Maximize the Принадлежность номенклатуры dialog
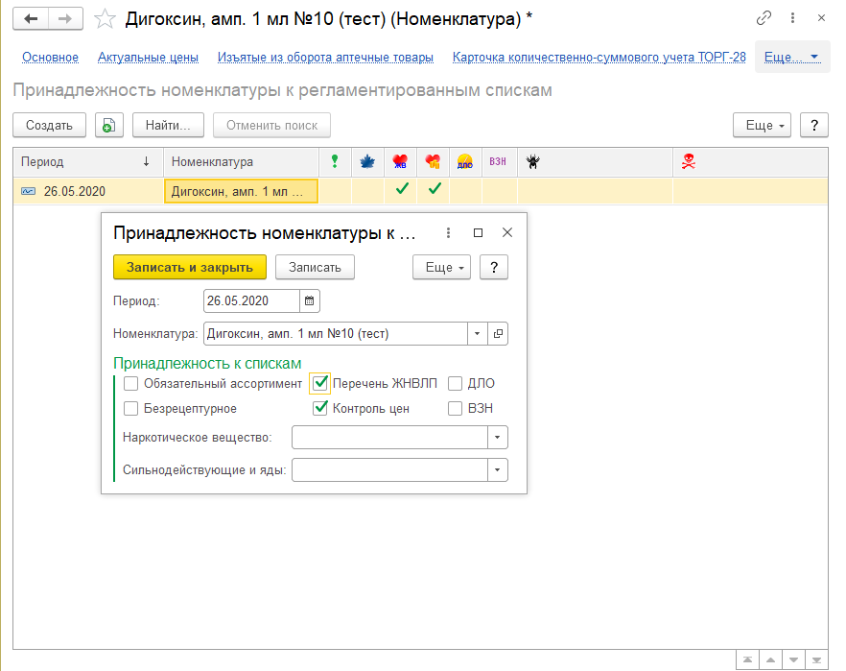The image size is (846, 671). coord(478,232)
